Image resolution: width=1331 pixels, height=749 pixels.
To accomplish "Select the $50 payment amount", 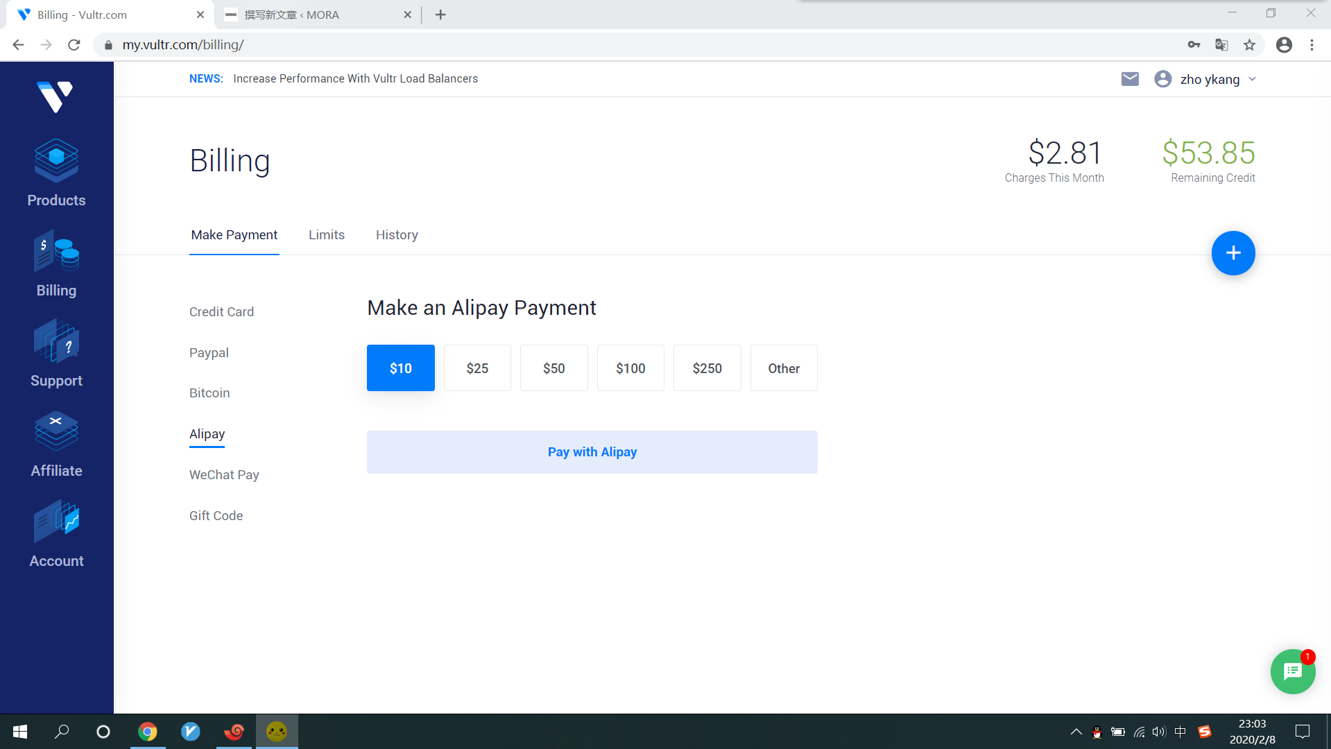I will pyautogui.click(x=554, y=368).
